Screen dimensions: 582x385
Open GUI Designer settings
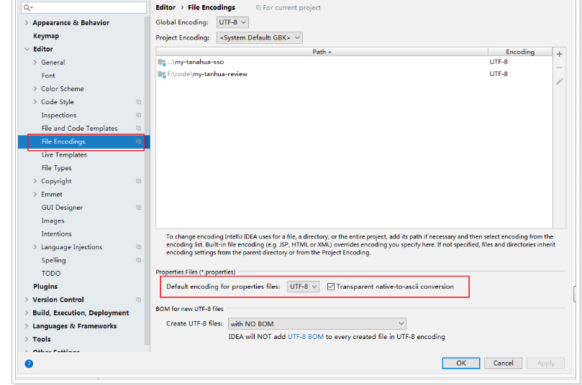pyautogui.click(x=62, y=208)
